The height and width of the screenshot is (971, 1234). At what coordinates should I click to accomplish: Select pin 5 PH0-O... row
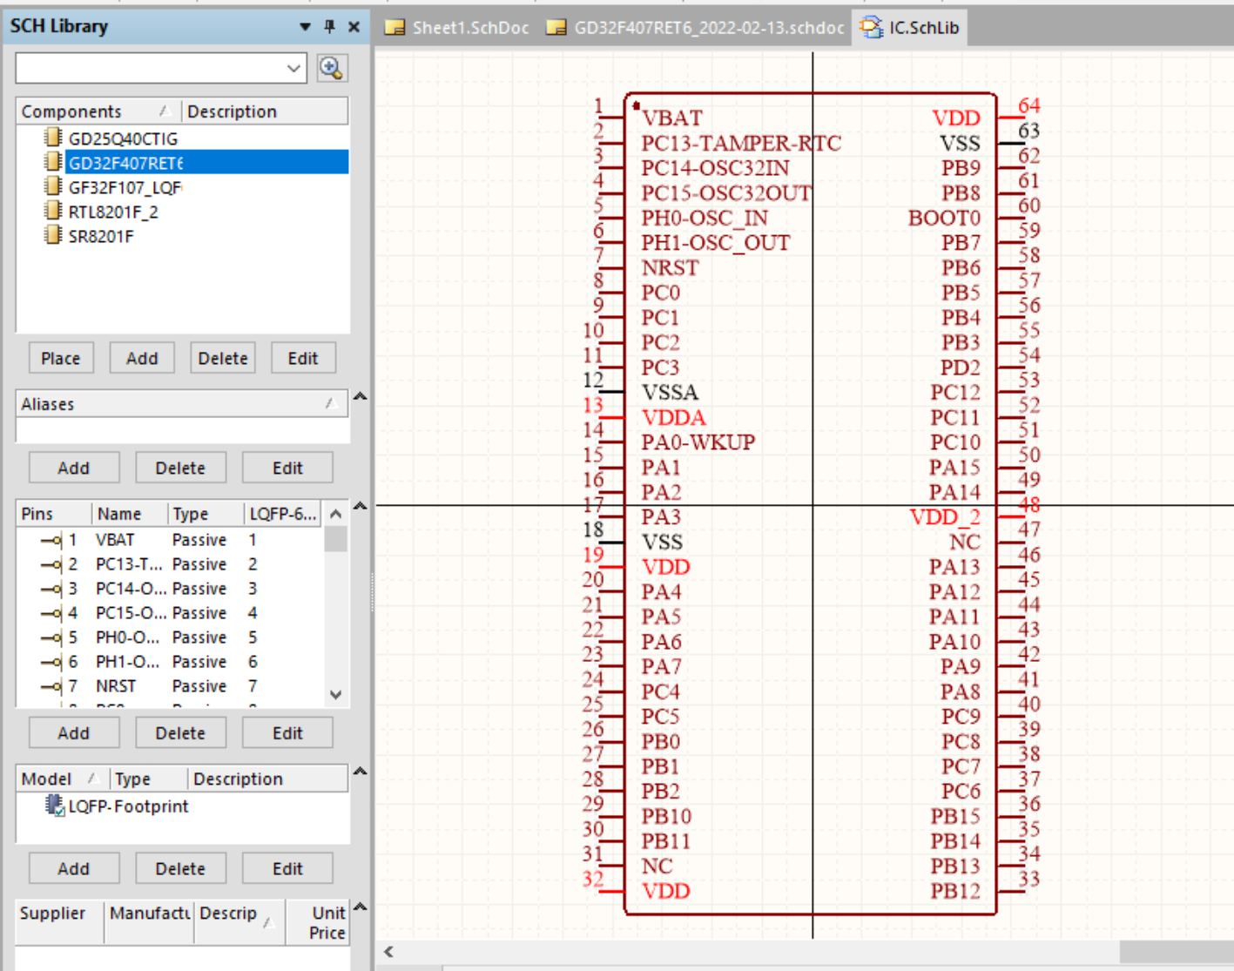(x=170, y=637)
